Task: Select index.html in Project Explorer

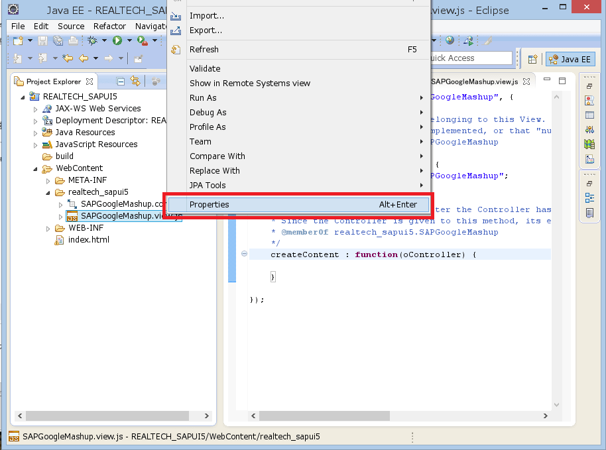Action: [x=88, y=240]
